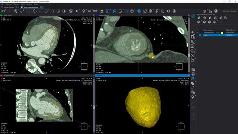Image resolution: width=238 pixels, height=134 pixels.
Task: Select the location pin marker tool
Action: coord(83,11)
